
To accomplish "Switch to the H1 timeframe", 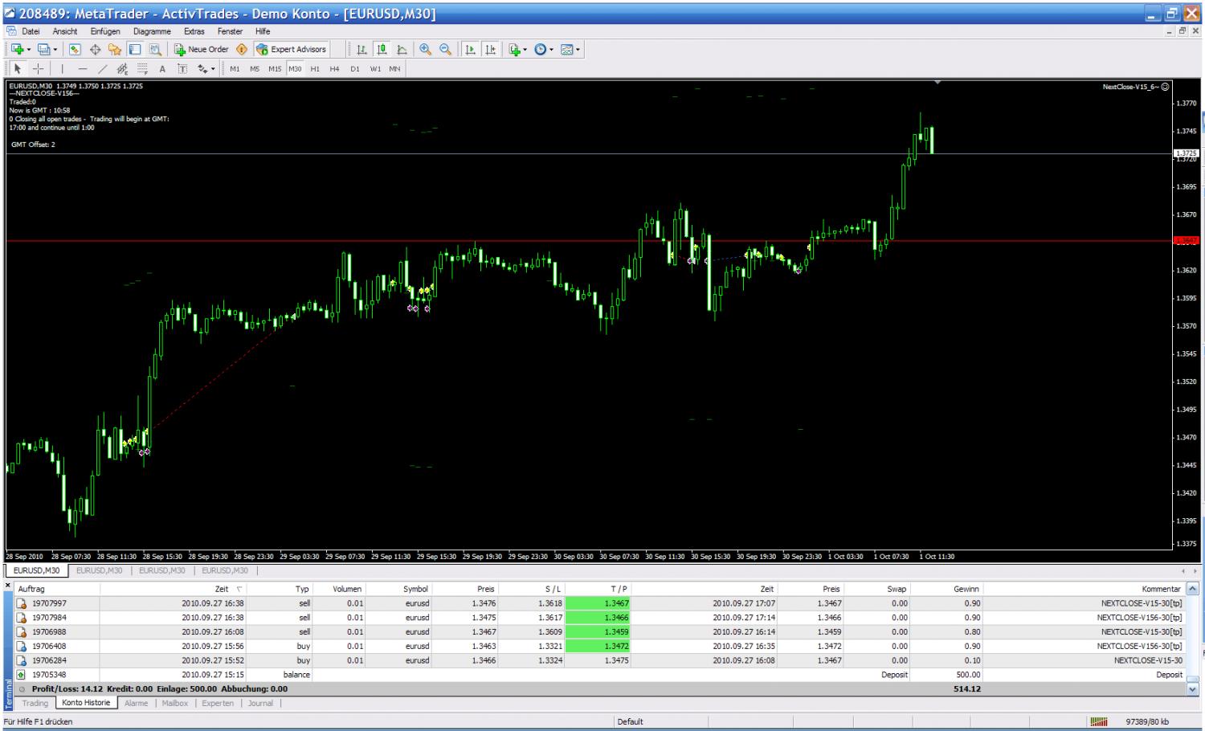I will pyautogui.click(x=315, y=69).
